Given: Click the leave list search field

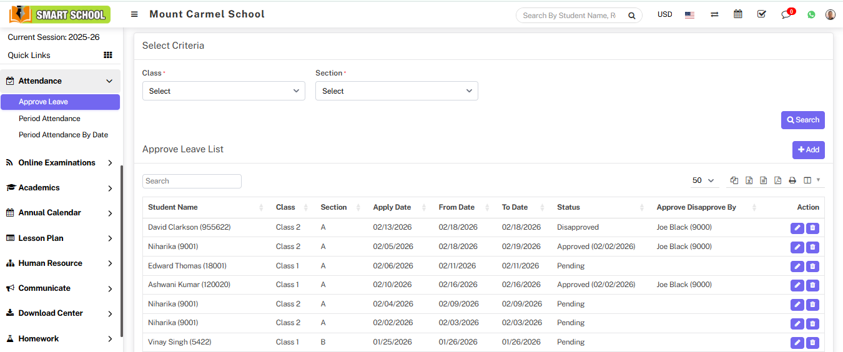Looking at the screenshot, I should pyautogui.click(x=192, y=181).
